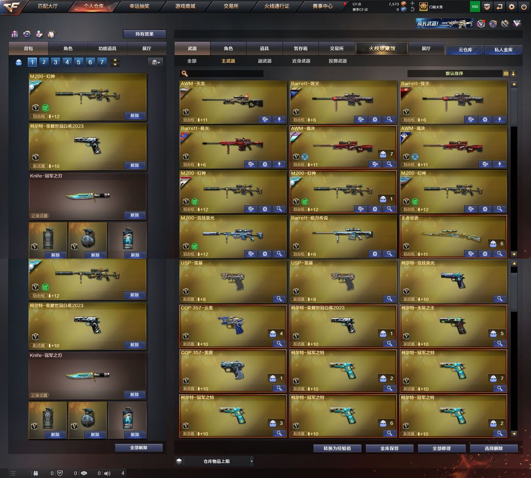Open the chat bubble icon in status bar
This screenshot has width=531, height=478.
click(84, 473)
